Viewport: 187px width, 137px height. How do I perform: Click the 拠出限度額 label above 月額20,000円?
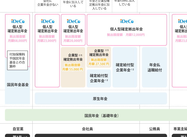[x=73, y=37]
